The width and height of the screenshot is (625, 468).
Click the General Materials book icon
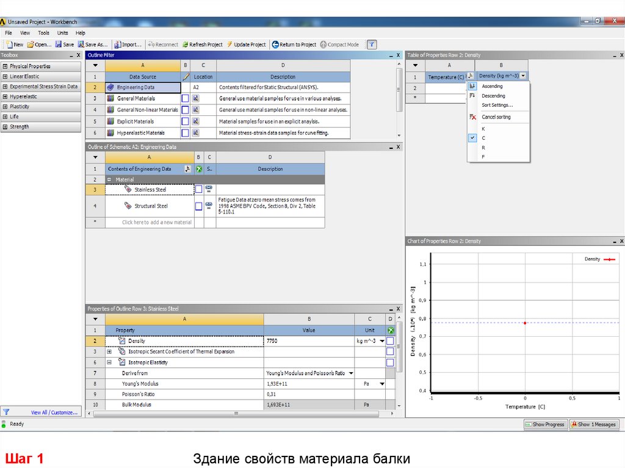click(x=110, y=98)
